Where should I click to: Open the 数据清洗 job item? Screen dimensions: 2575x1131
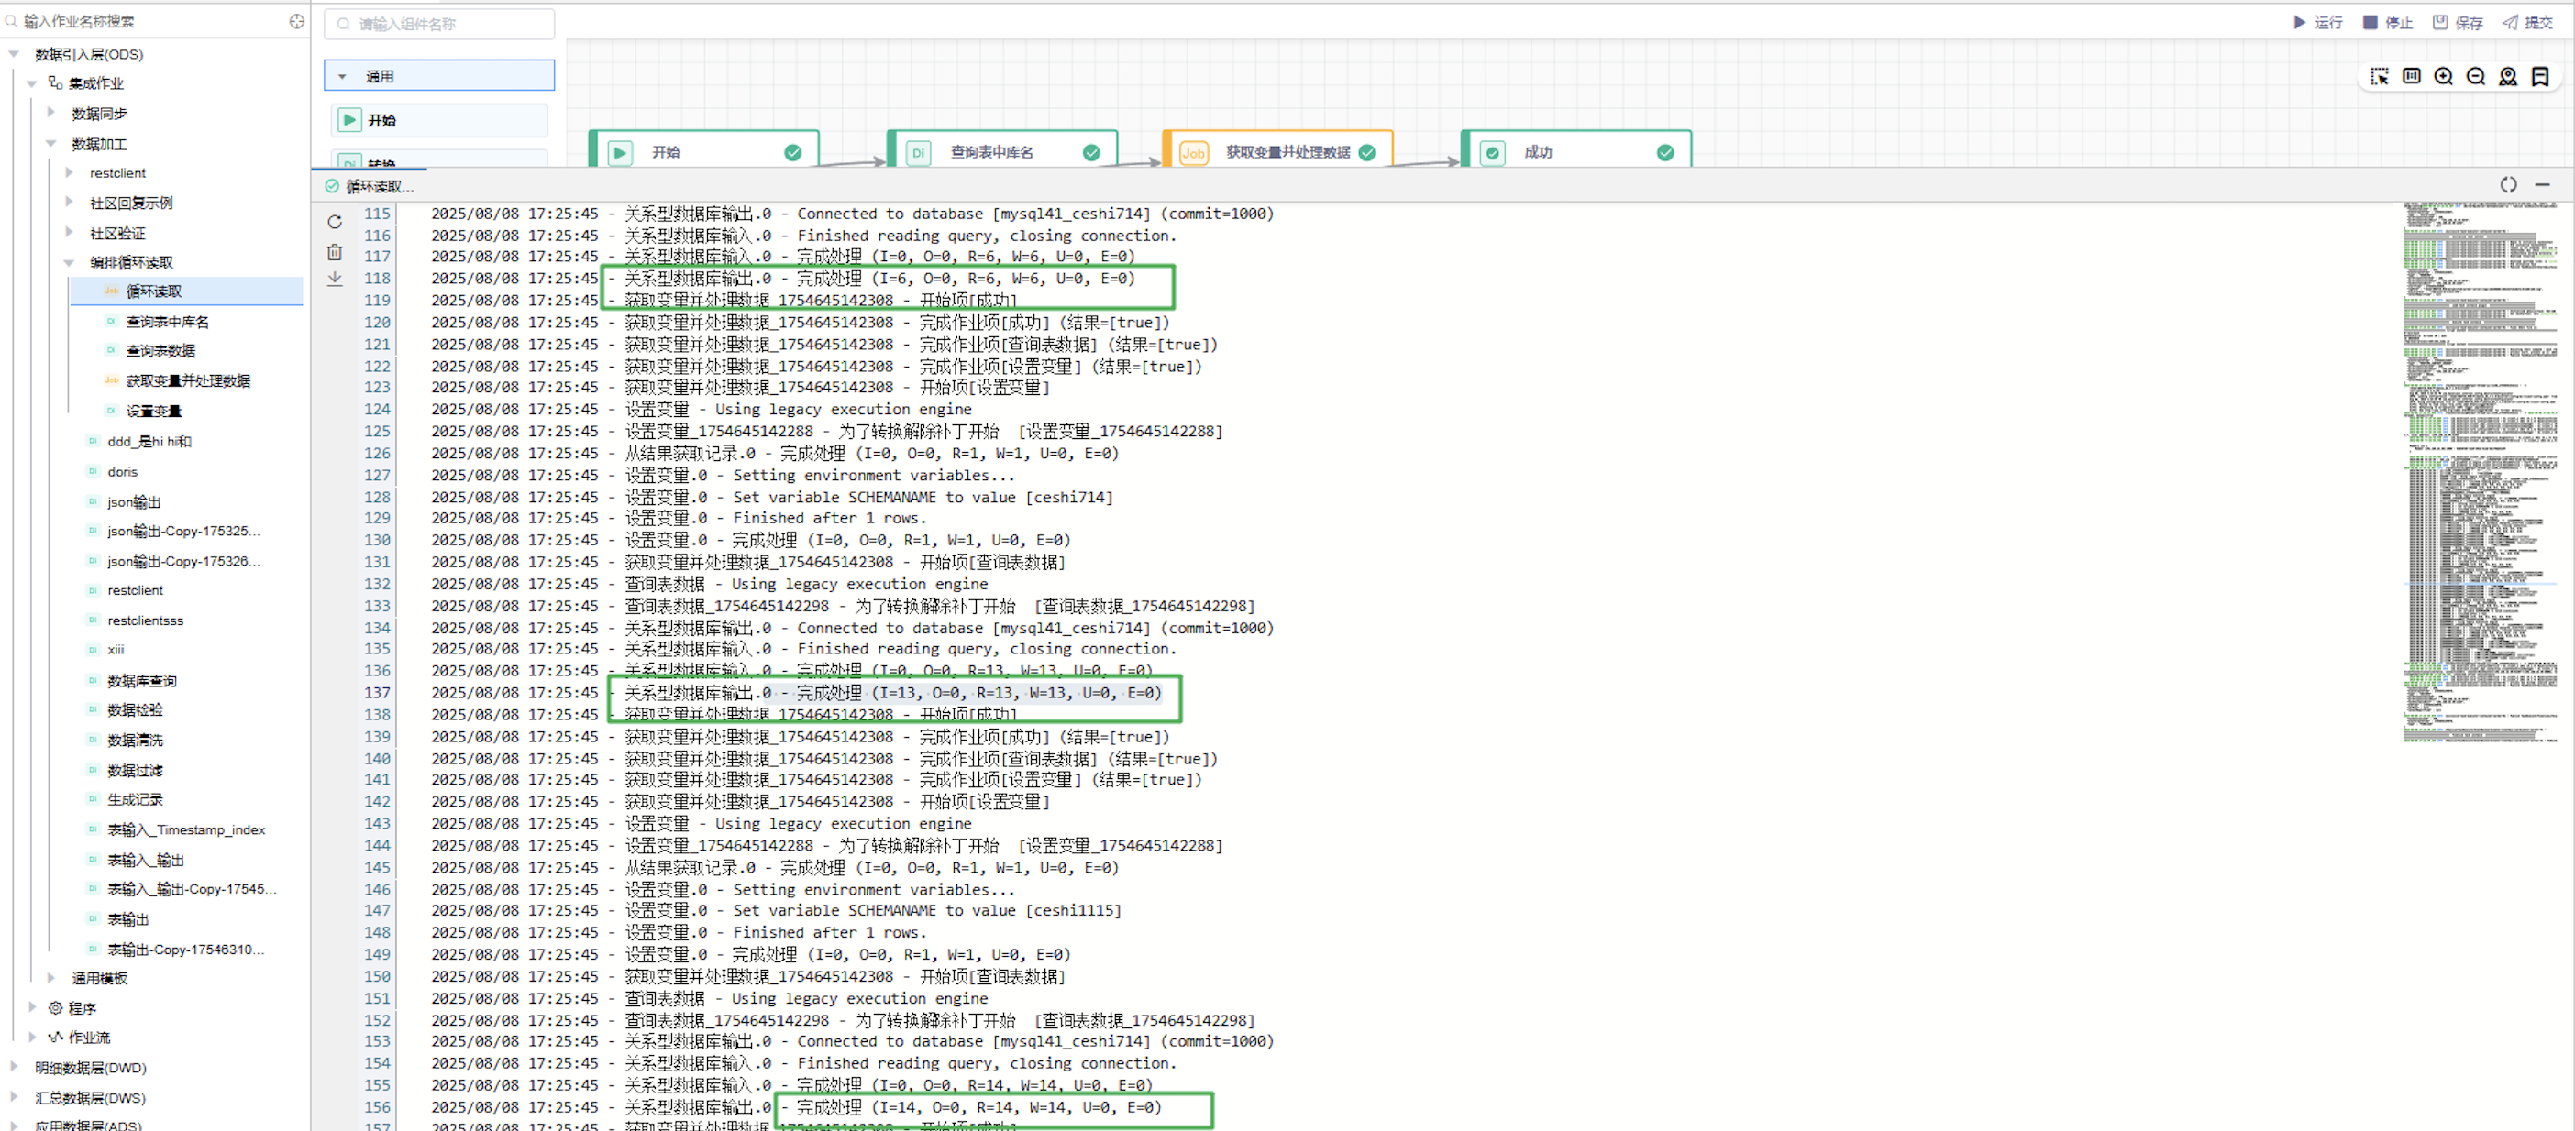click(x=135, y=741)
